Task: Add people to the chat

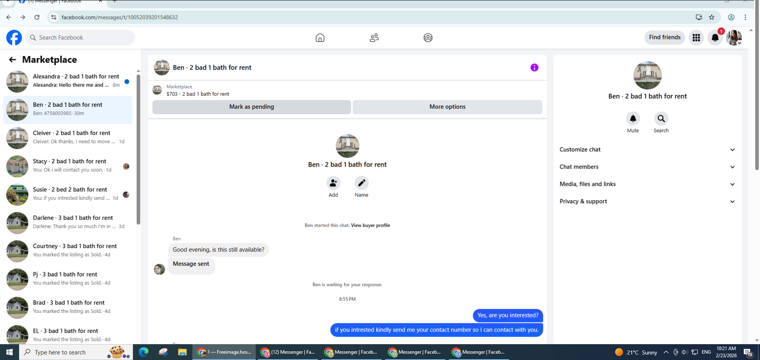Action: 333,183
